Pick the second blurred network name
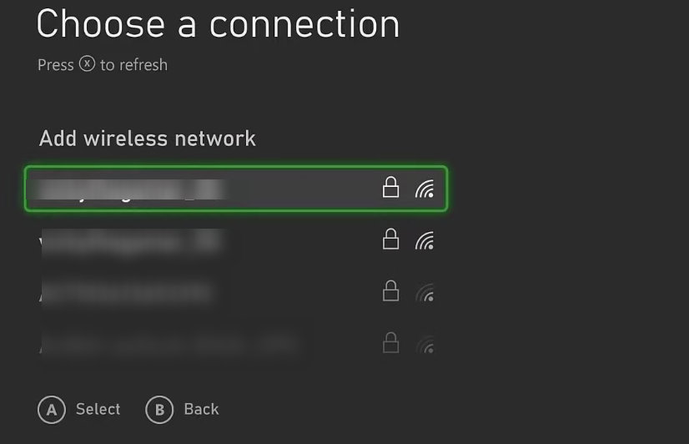 click(131, 241)
